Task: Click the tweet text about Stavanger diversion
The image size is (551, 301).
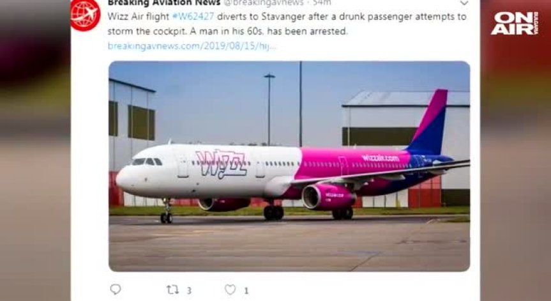Action: coord(287,24)
